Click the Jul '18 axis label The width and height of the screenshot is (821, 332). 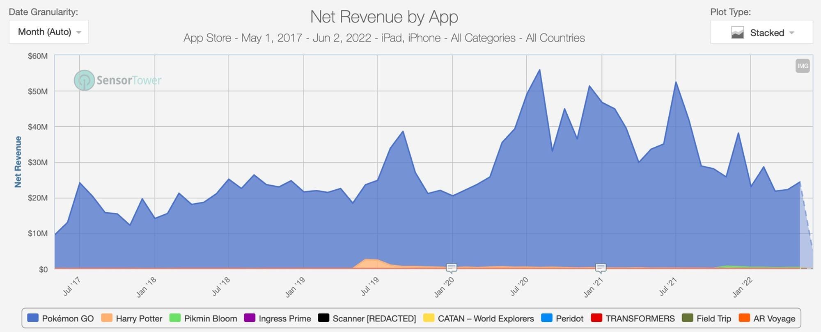click(220, 286)
